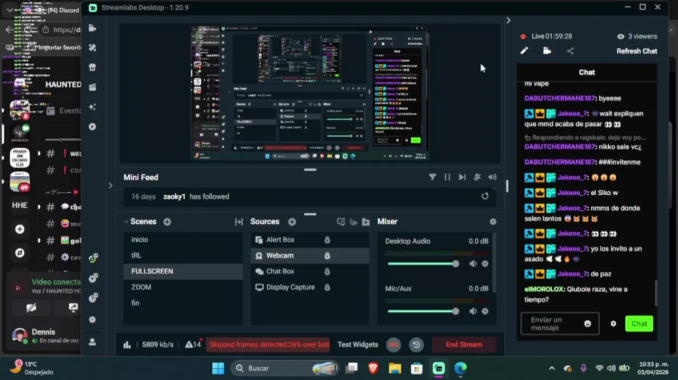678x380 pixels.
Task: Toggle lock on Display Capture source
Action: (x=327, y=287)
